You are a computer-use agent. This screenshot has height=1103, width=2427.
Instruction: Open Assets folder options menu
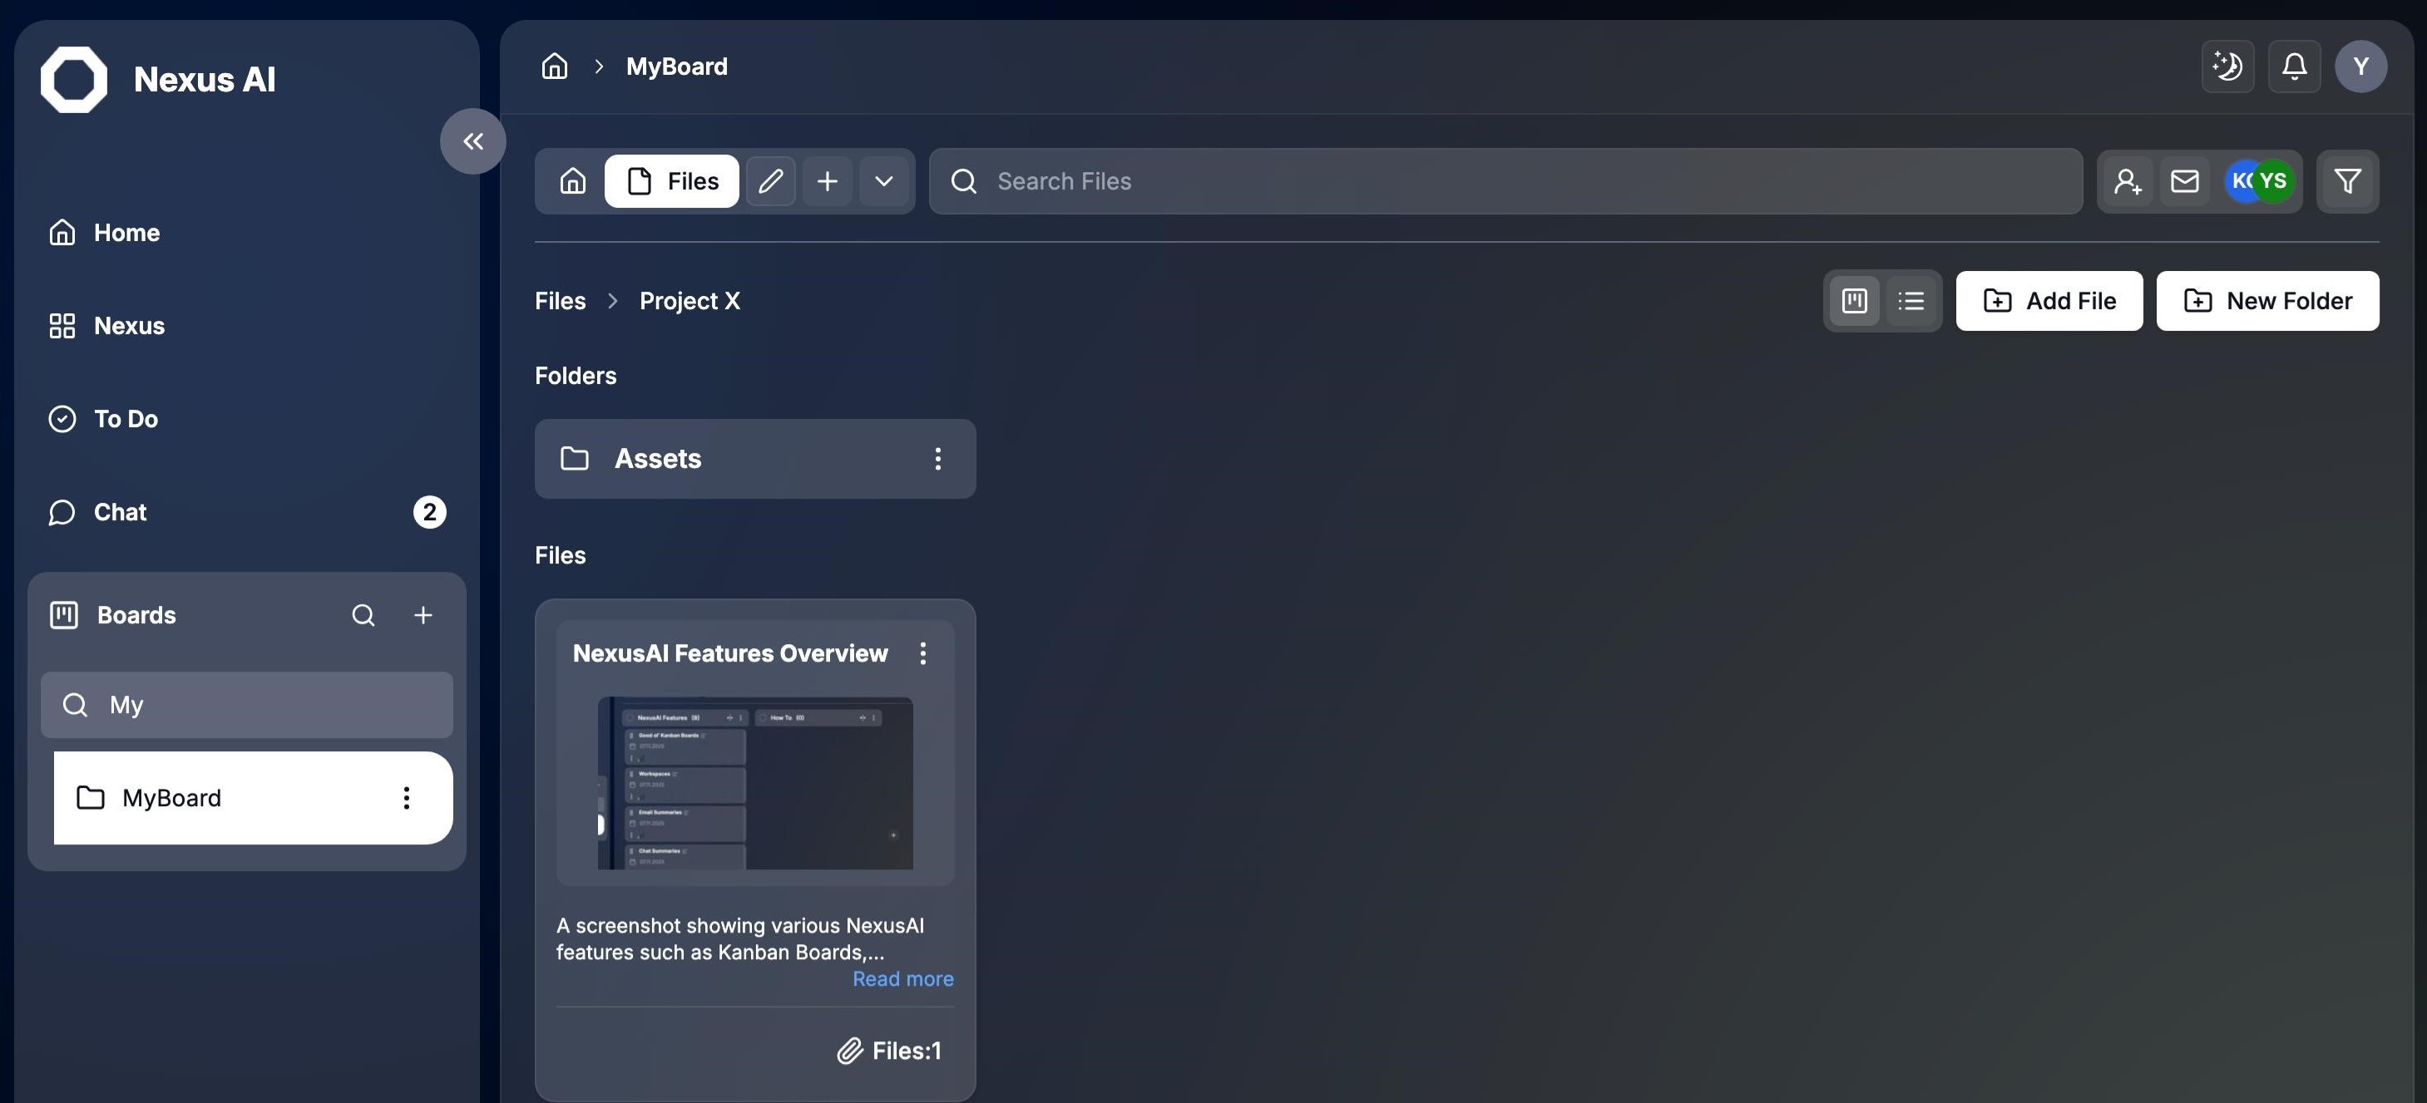(x=937, y=459)
